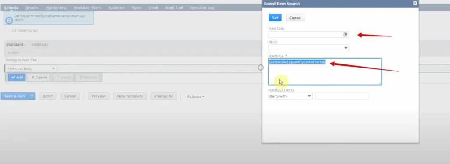Screen dimensions: 450x164
Task: Expand the Field dropdown in dialog
Action: coord(345,48)
